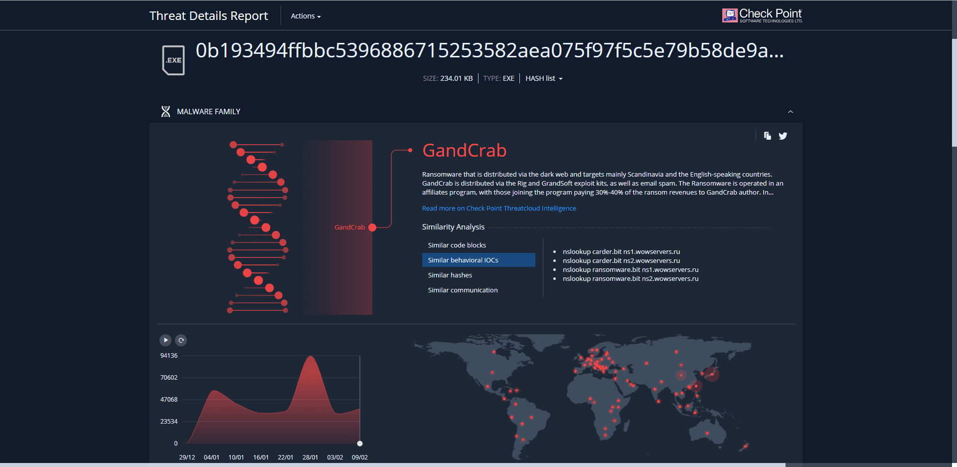
Task: Click the Threat Details Report title
Action: pyautogui.click(x=208, y=16)
